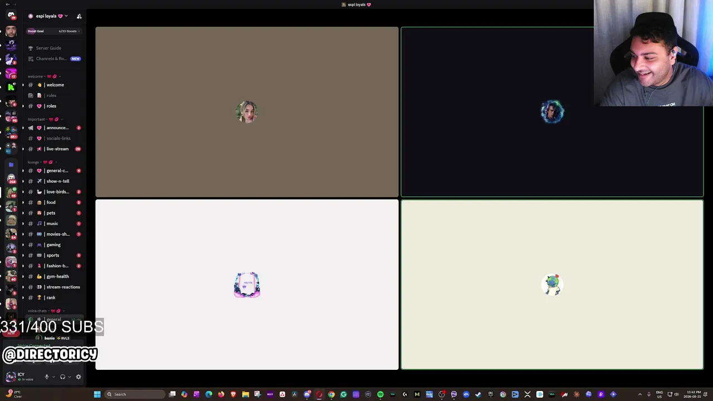Open the fashion-b... channel

pyautogui.click(x=53, y=266)
